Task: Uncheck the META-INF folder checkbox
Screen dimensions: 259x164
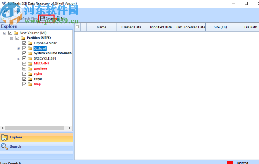Action: [x=24, y=64]
